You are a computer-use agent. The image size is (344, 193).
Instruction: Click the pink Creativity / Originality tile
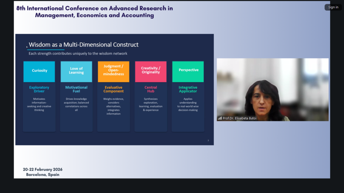[150, 71]
